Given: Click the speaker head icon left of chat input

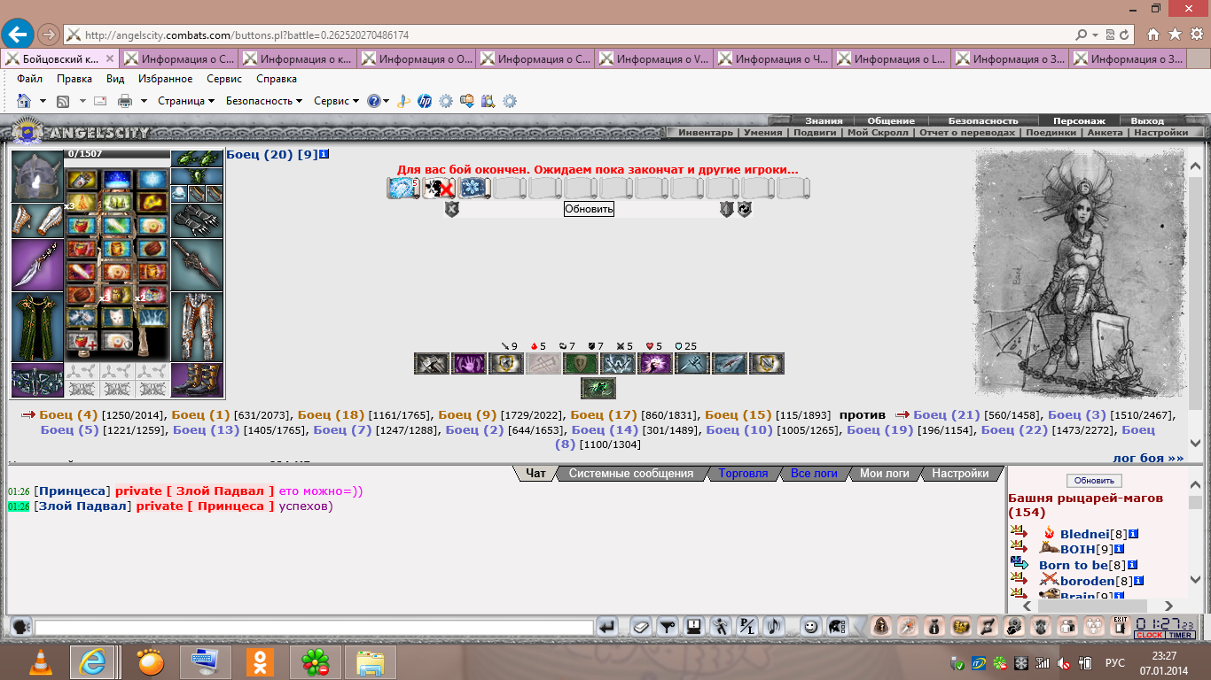Looking at the screenshot, I should click(20, 627).
